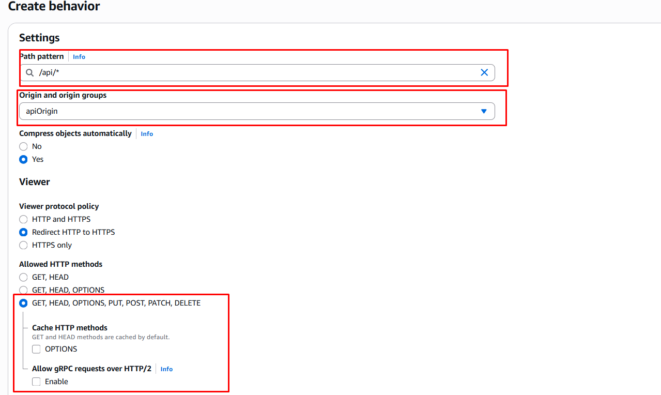Image resolution: width=661 pixels, height=395 pixels.
Task: Select Yes for Compress objects automatically
Action: coord(23,160)
